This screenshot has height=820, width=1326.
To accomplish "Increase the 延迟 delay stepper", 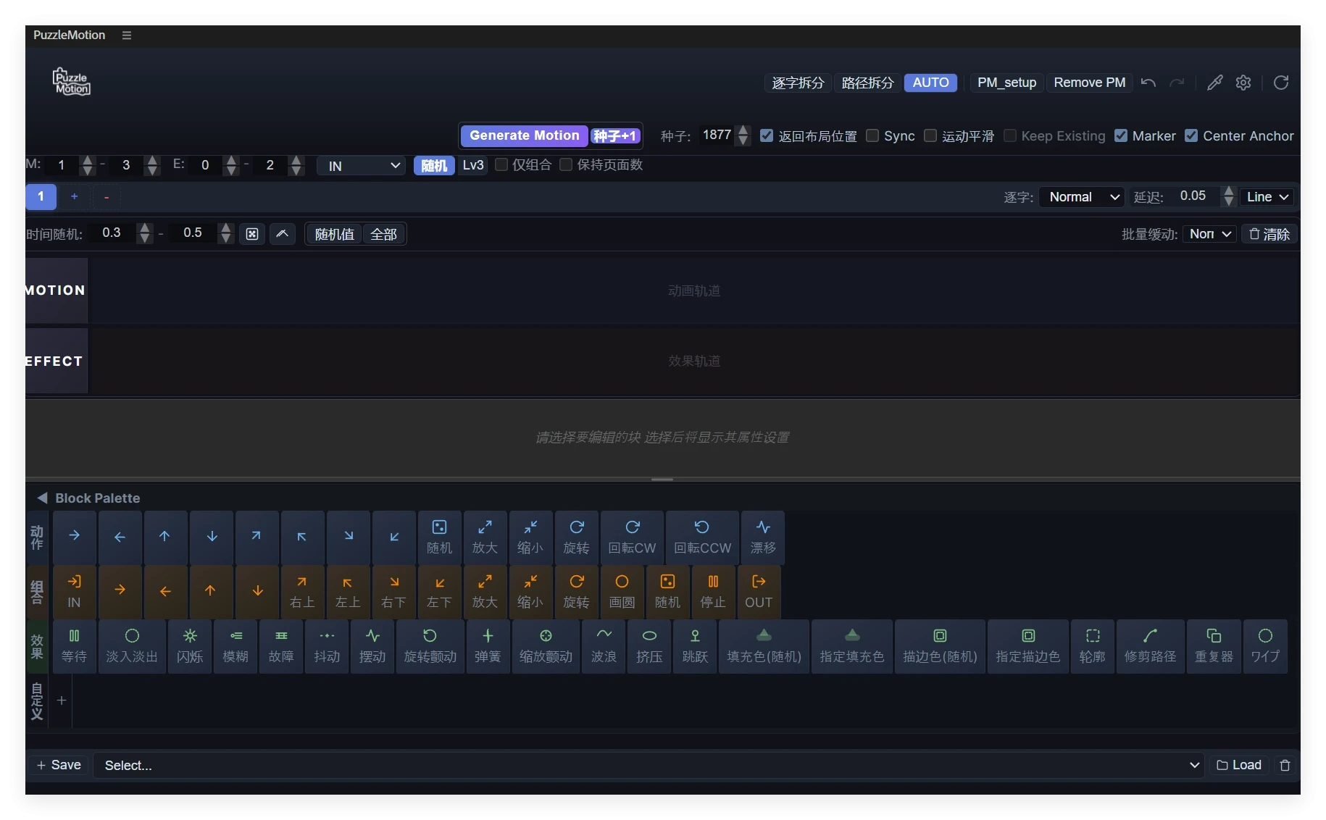I will tap(1228, 191).
